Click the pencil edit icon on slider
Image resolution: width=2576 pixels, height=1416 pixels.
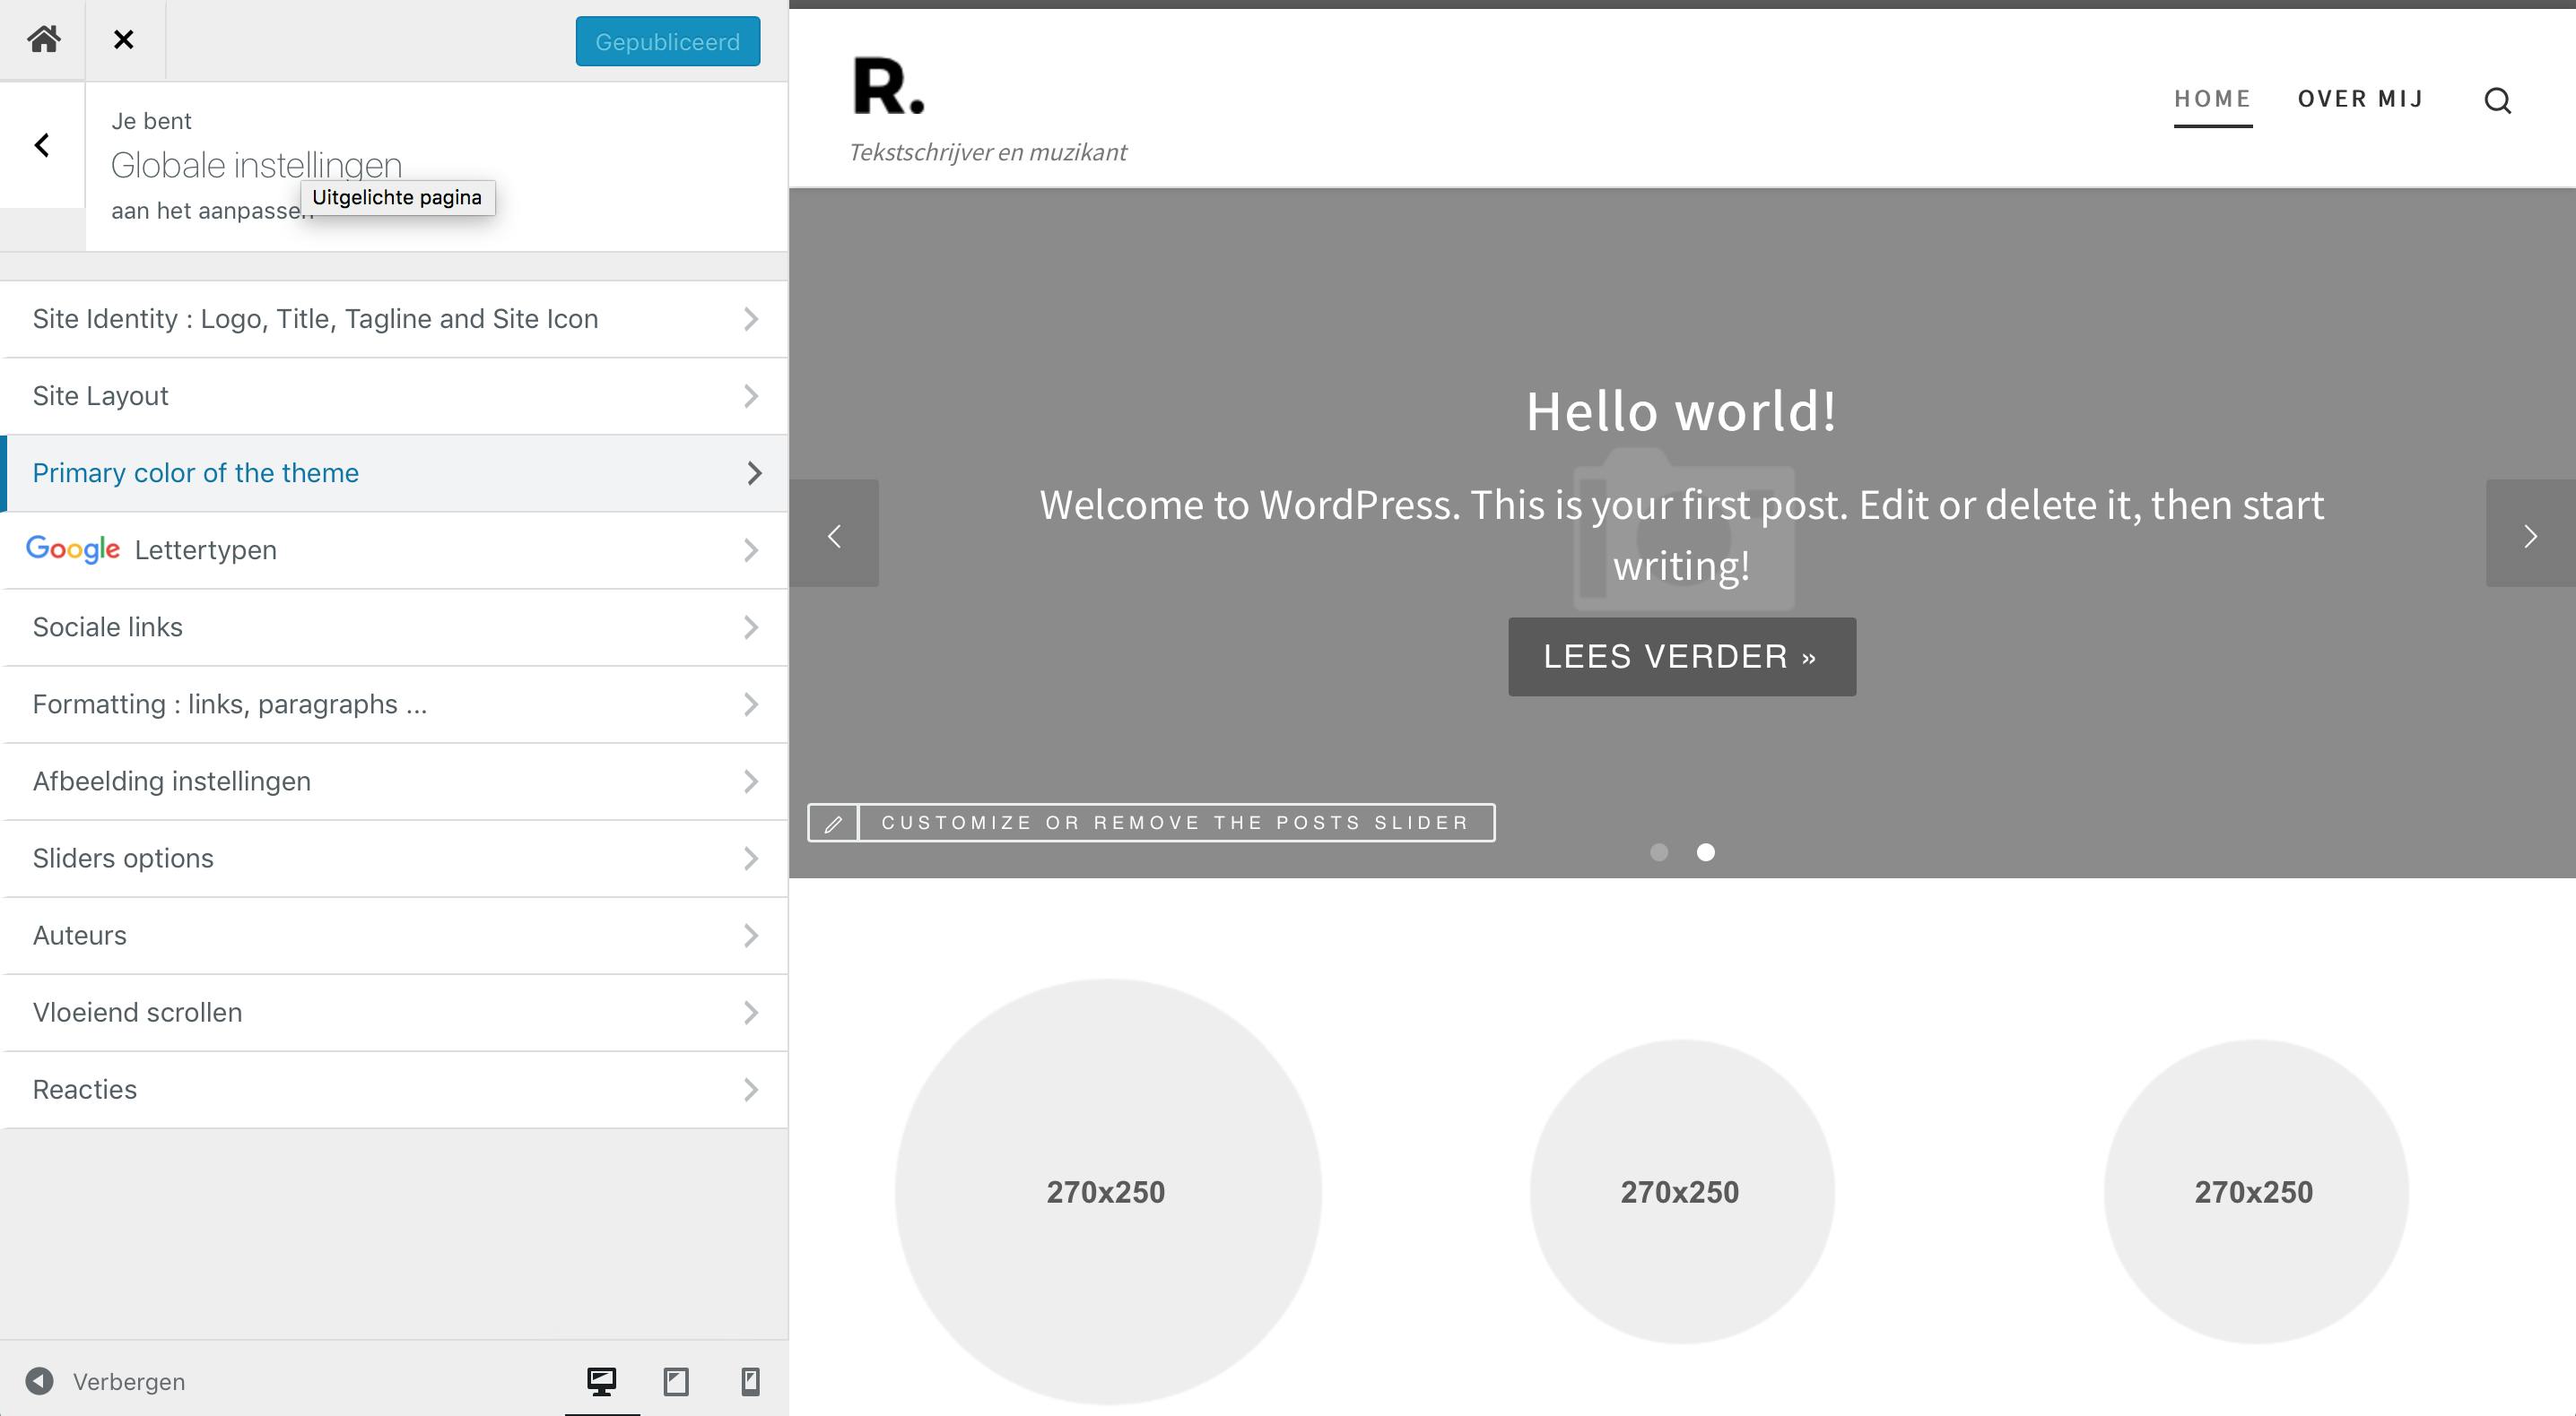[833, 824]
